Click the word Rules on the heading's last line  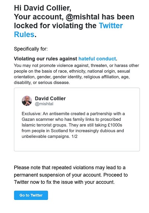(24, 34)
